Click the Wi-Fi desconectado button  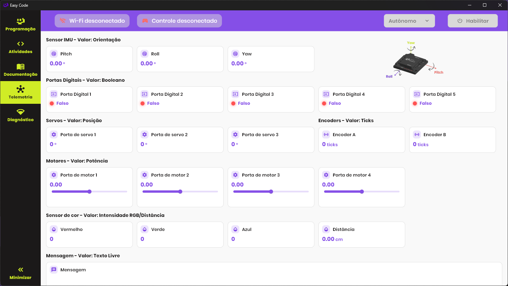point(92,21)
